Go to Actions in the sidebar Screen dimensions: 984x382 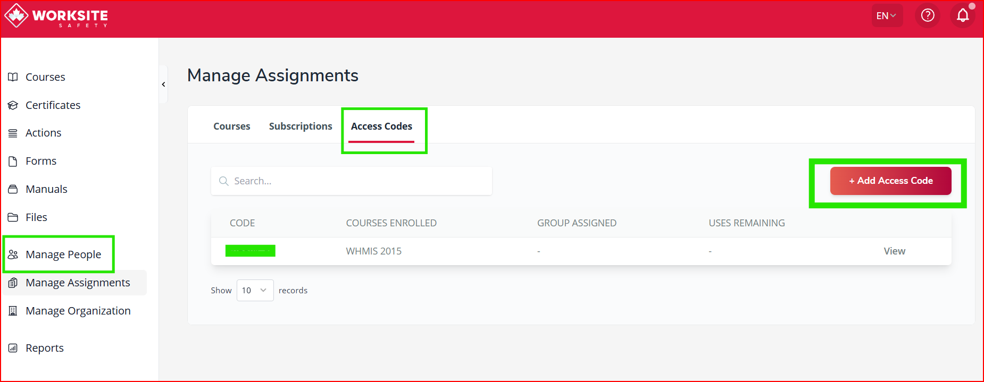point(43,133)
